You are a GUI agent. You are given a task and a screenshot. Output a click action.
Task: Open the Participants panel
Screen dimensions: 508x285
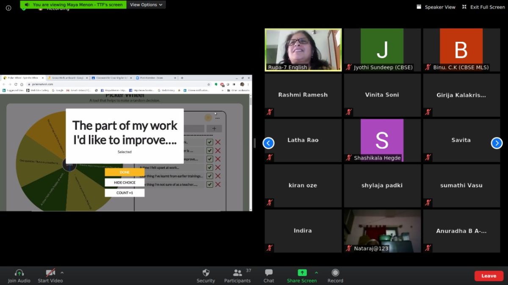[x=237, y=273]
